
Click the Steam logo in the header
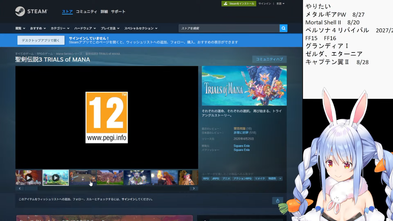tap(31, 11)
